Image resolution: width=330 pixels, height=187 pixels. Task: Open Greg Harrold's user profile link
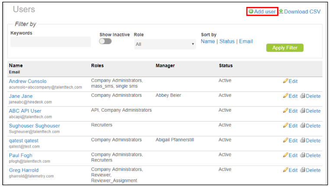(24, 170)
